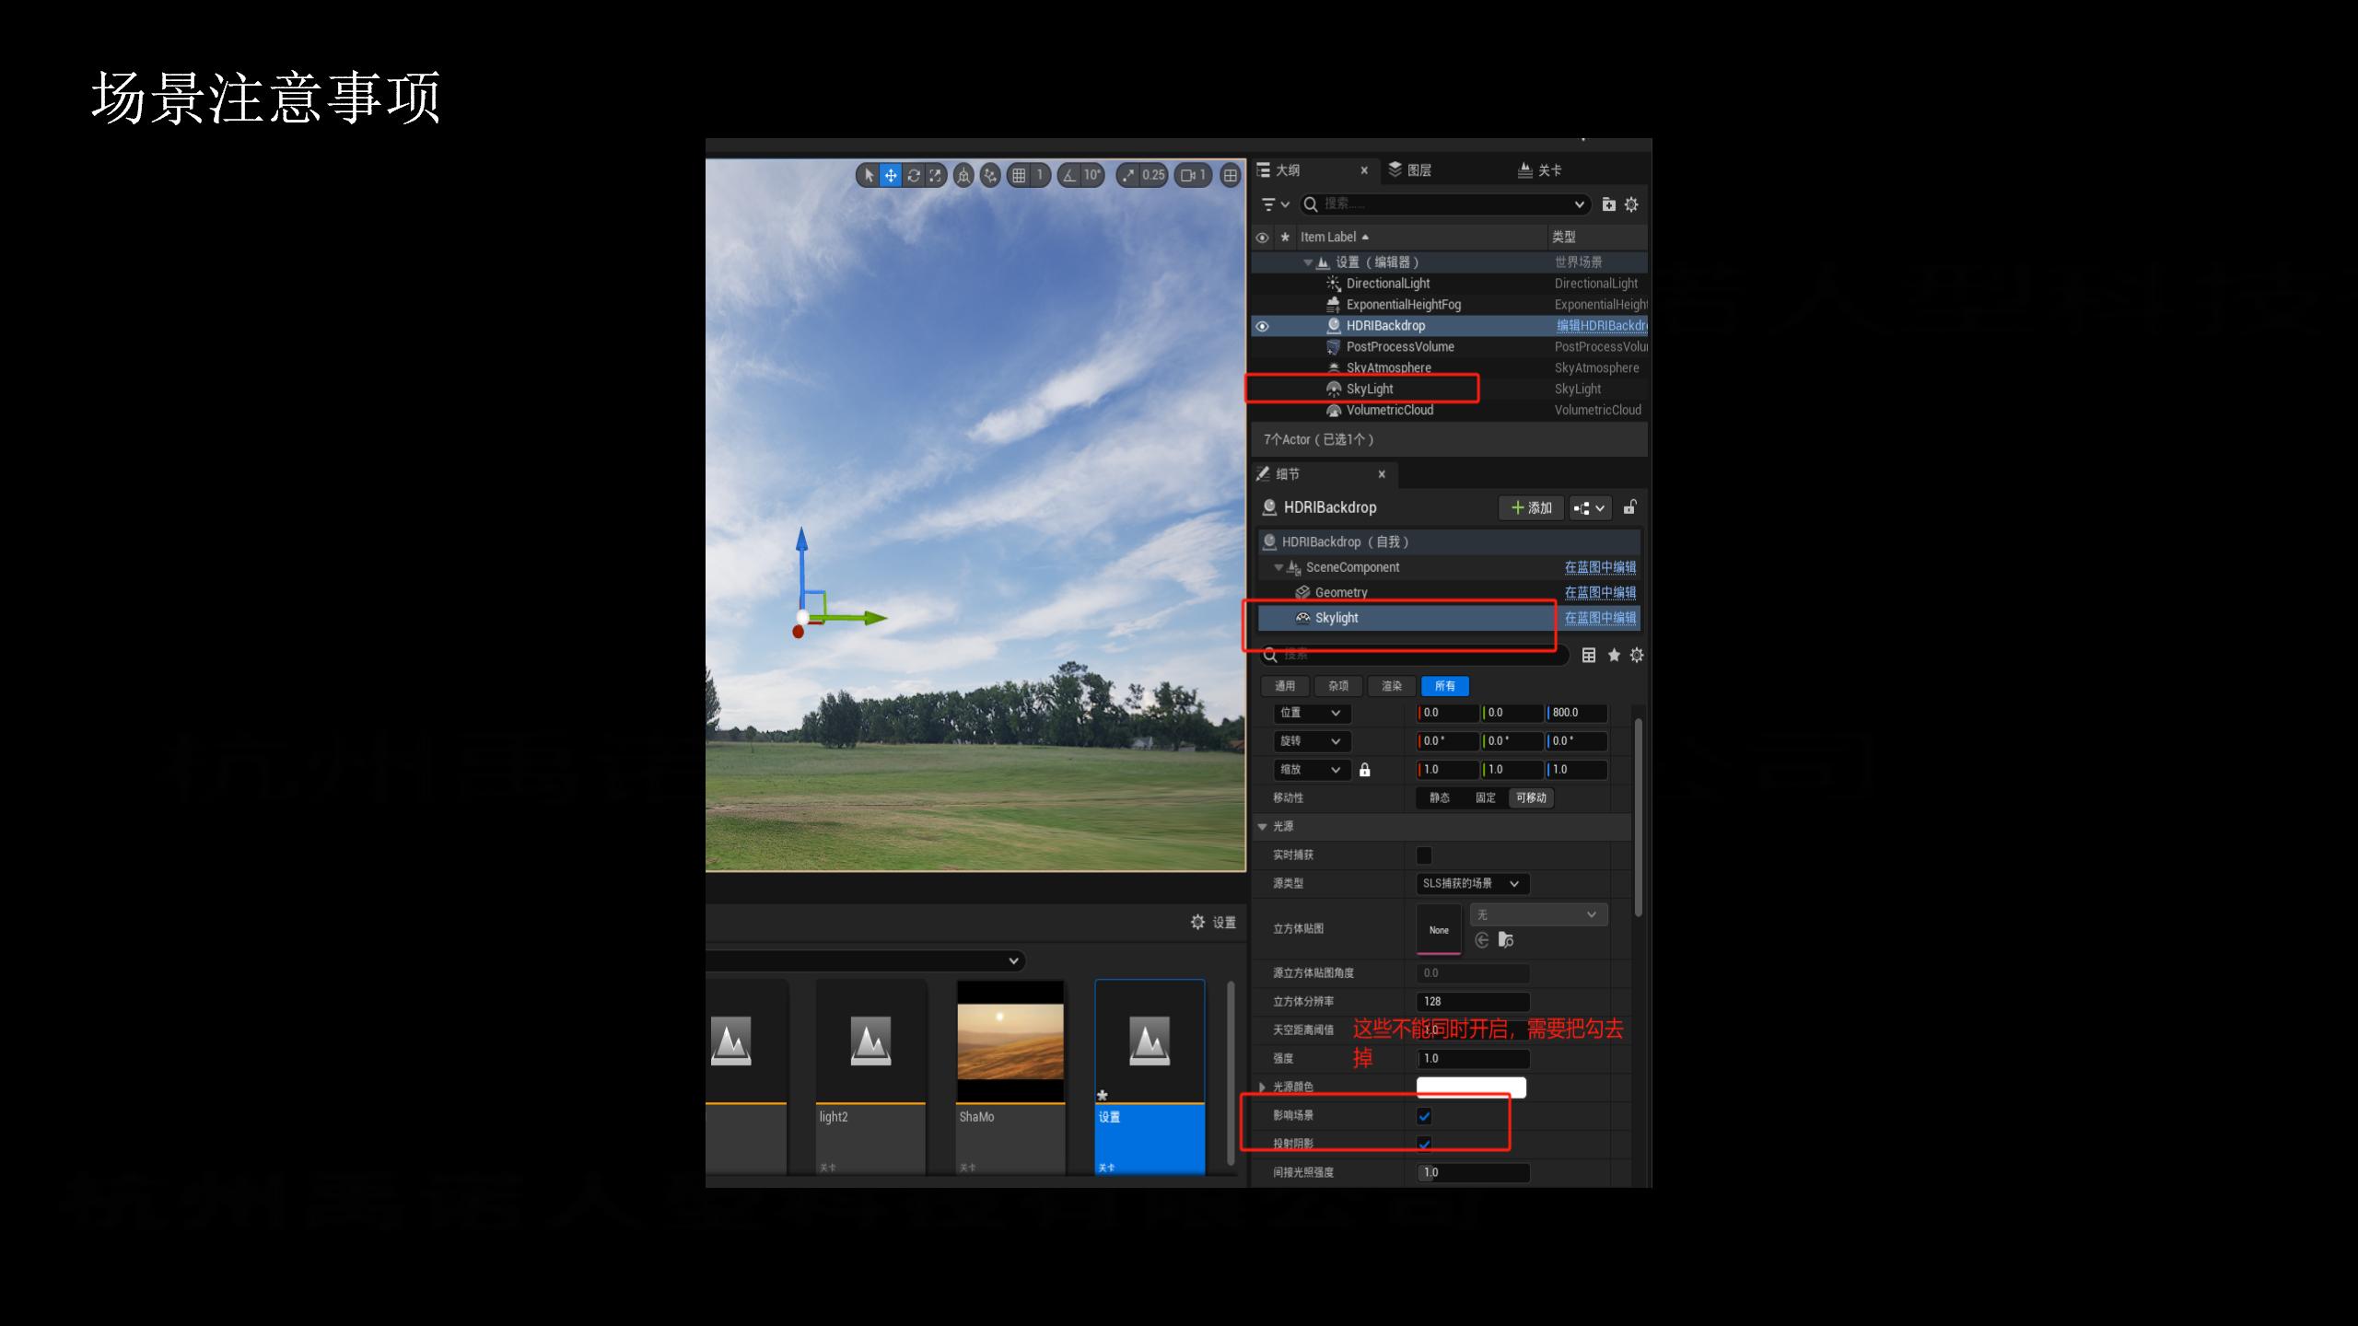
Task: Click the outliner search field
Action: tap(1444, 204)
